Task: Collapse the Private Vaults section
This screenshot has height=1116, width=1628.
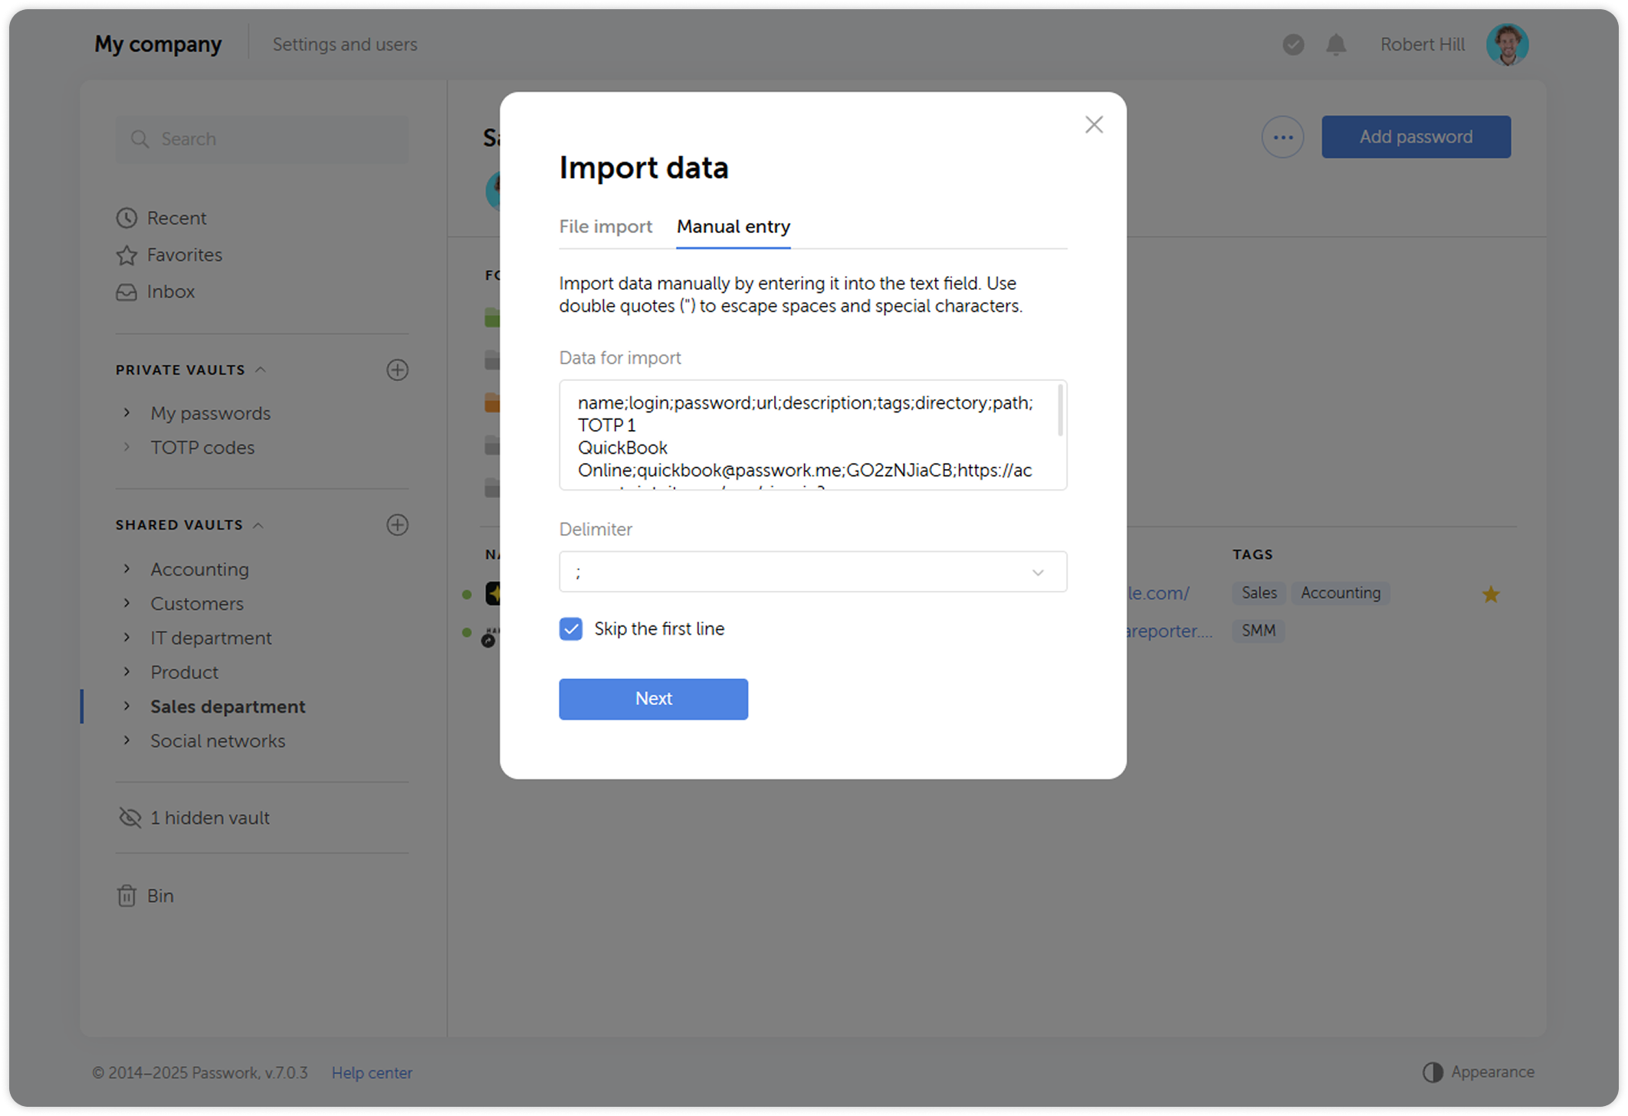Action: pos(261,369)
